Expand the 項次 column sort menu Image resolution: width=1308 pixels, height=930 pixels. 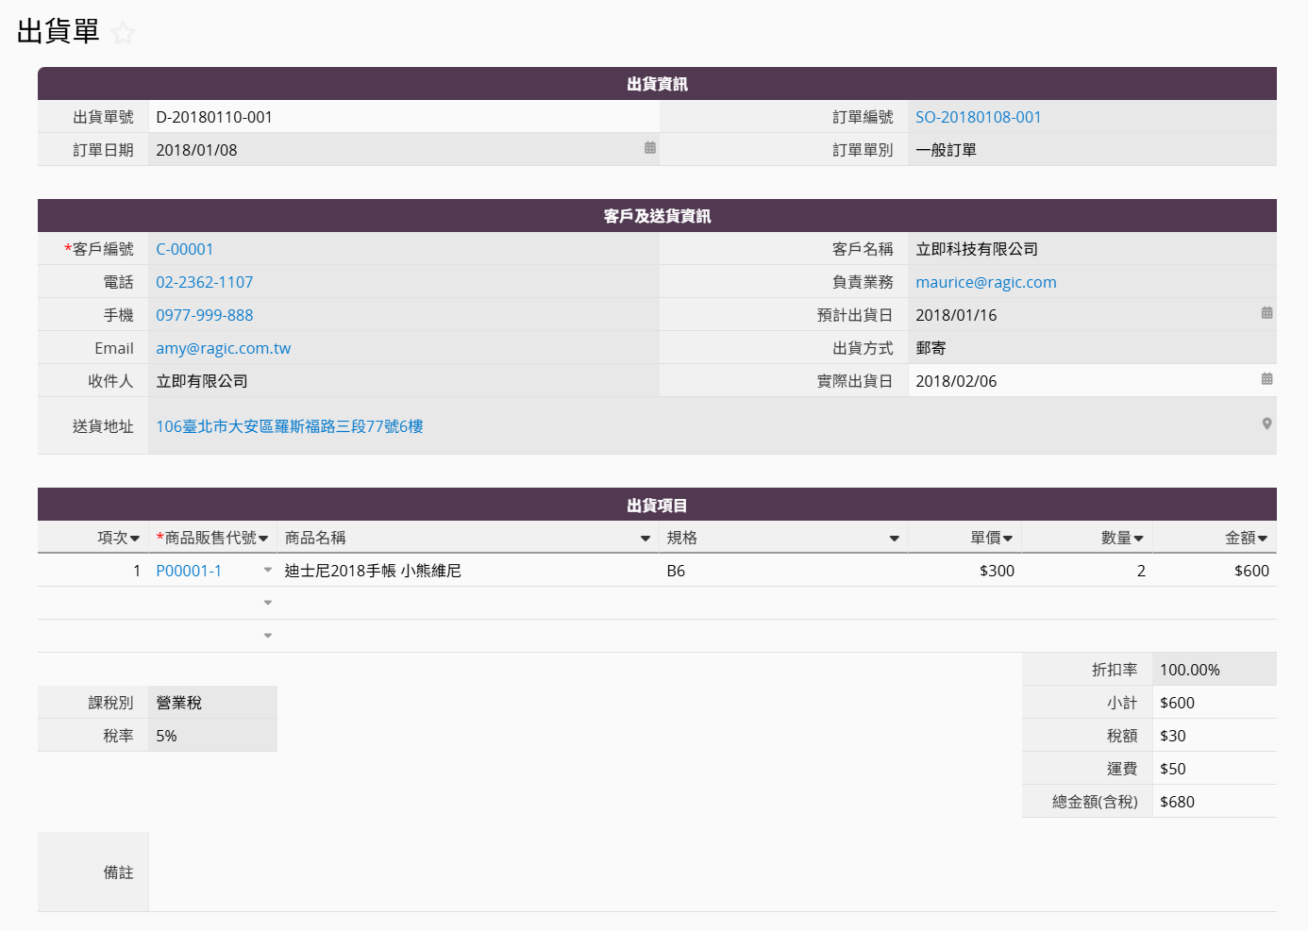[135, 539]
